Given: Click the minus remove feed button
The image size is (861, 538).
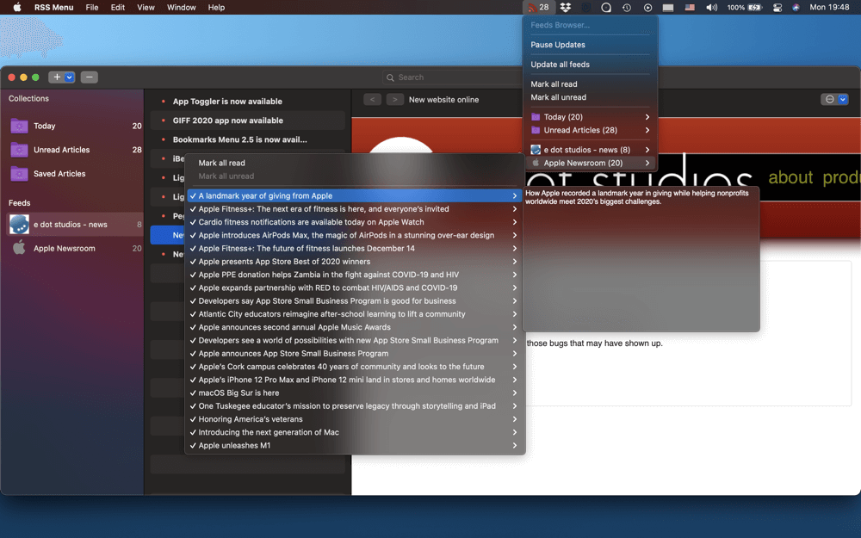Looking at the screenshot, I should pyautogui.click(x=89, y=77).
